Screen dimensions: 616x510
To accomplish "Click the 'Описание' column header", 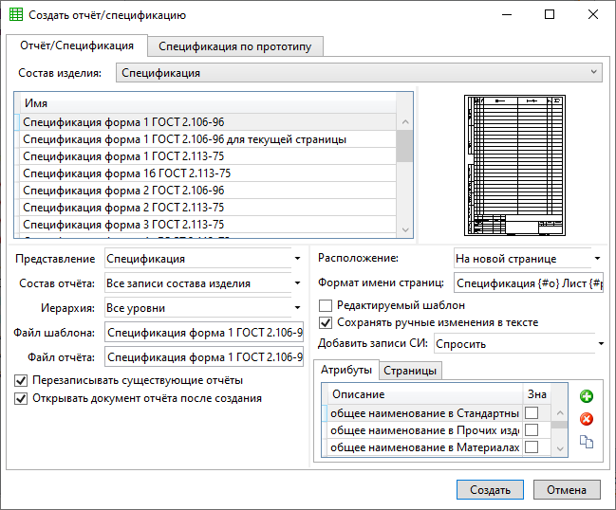I will tap(425, 394).
